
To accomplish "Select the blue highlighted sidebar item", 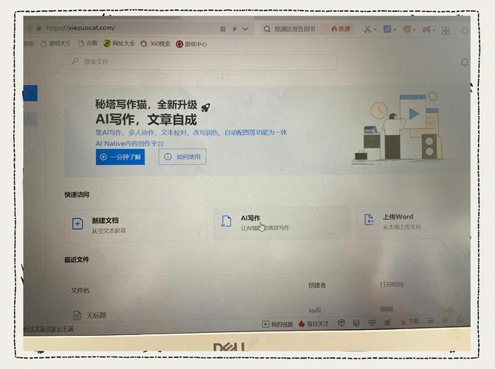I will (x=31, y=93).
